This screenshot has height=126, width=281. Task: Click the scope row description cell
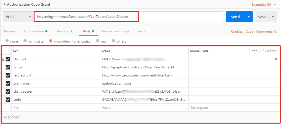click(x=234, y=67)
